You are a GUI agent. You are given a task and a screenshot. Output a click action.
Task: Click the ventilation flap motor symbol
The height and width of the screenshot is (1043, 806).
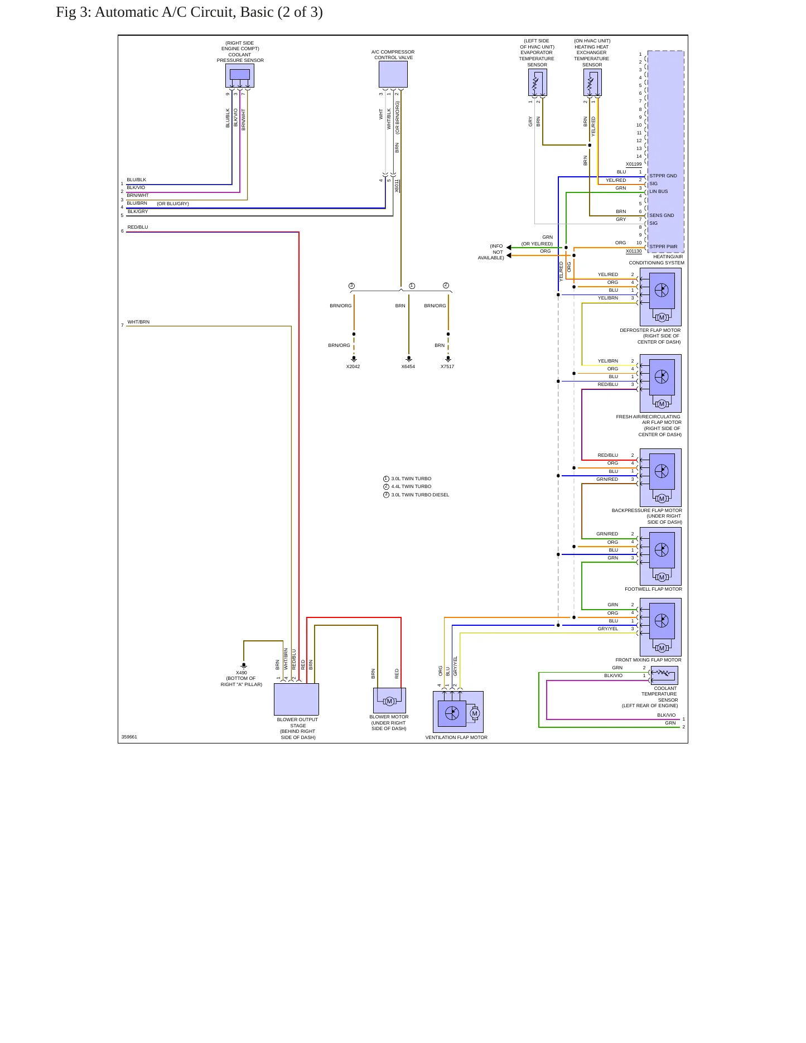[x=458, y=712]
